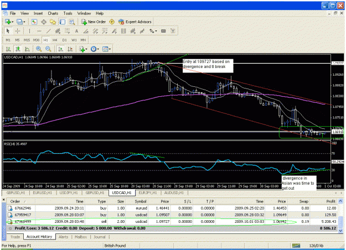Choose the Arrows drawing icon
The height and width of the screenshot is (250, 346).
[x=152, y=31]
